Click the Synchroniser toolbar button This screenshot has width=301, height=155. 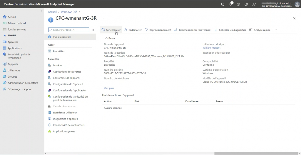tap(111, 30)
